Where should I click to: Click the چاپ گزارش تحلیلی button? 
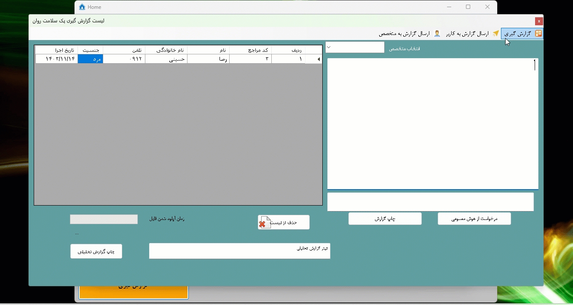click(x=96, y=251)
